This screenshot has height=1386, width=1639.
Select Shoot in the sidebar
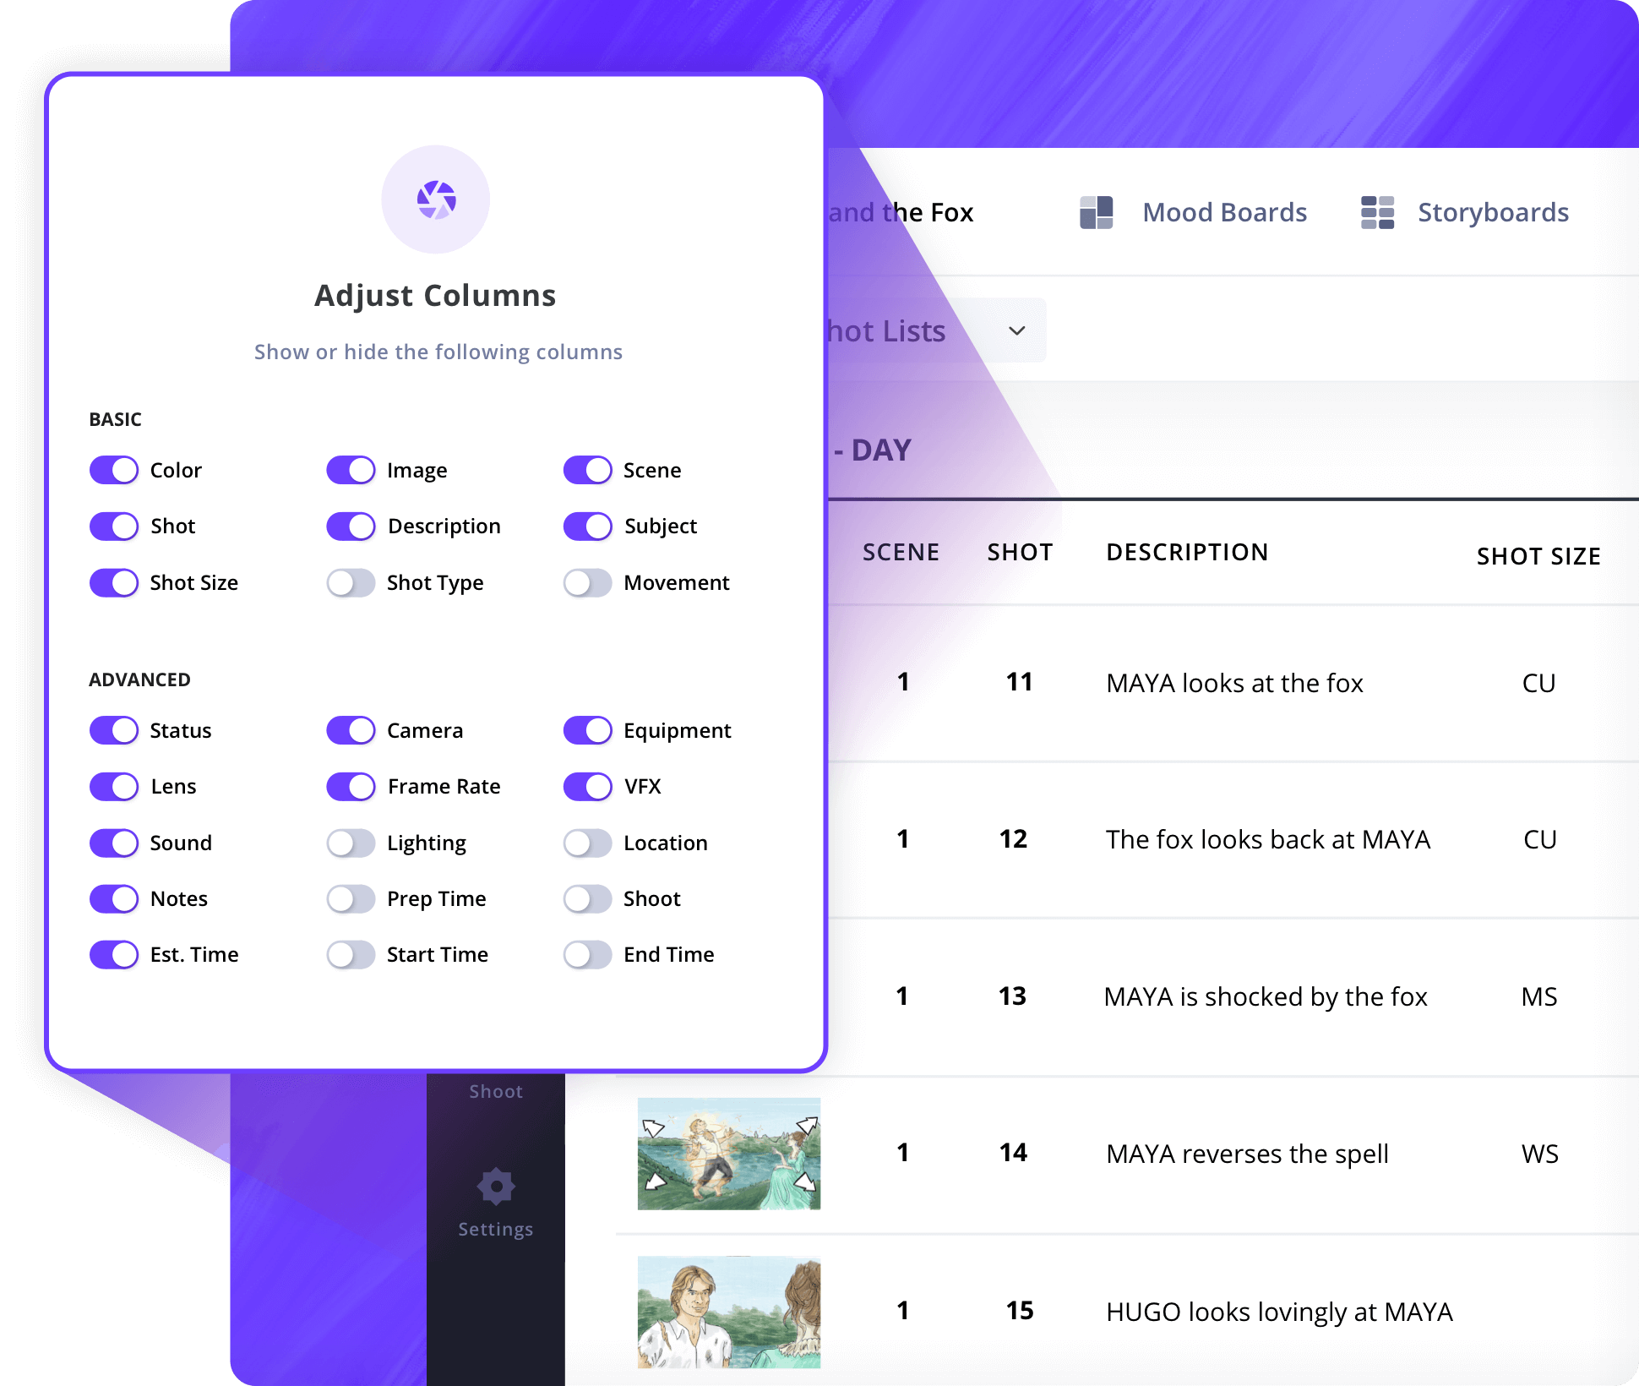(x=495, y=1090)
